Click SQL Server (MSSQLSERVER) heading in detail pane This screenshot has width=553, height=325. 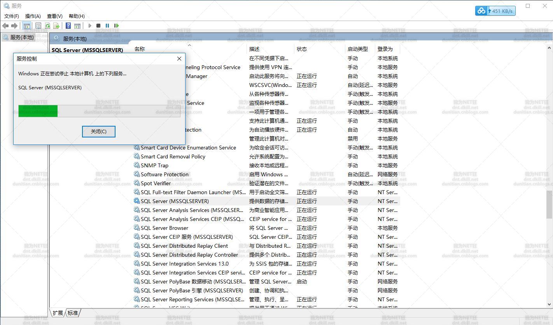point(87,50)
